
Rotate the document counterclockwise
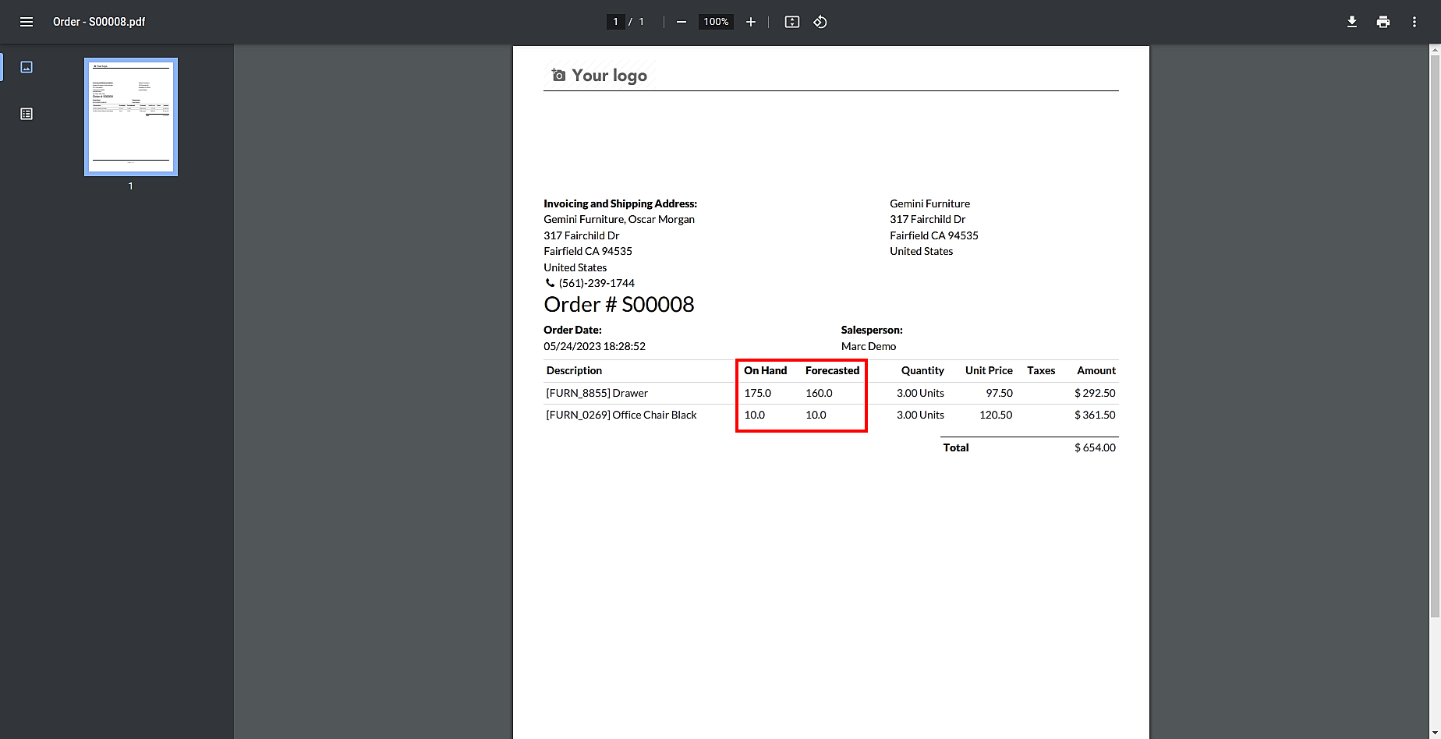[x=820, y=22]
